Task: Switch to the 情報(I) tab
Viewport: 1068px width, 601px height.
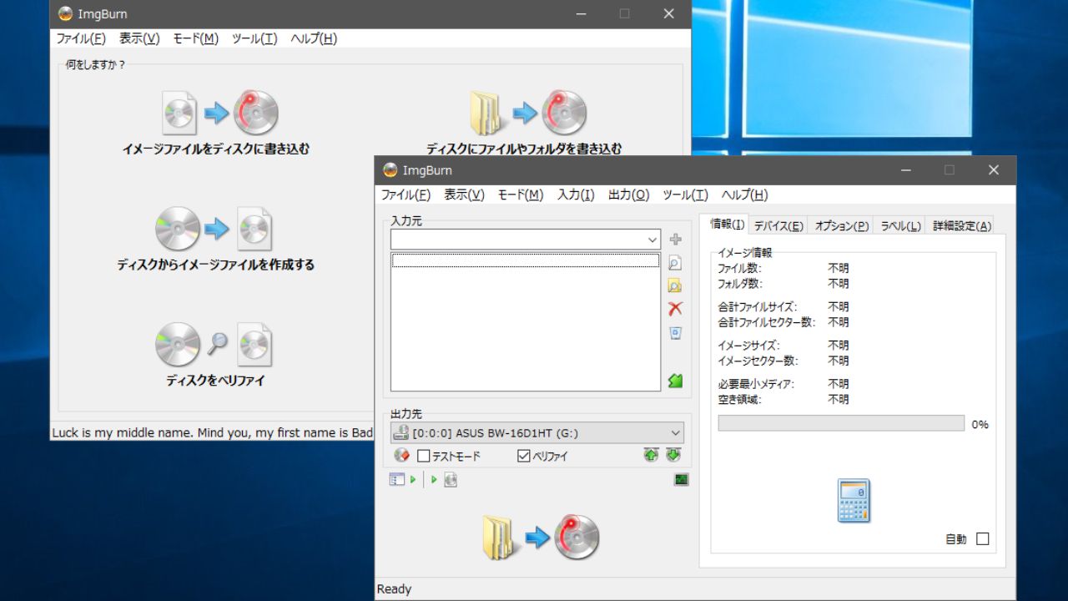Action: [x=727, y=225]
